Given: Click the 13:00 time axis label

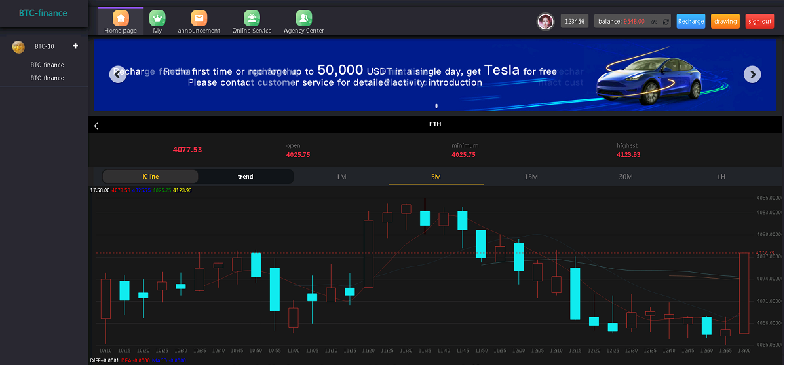Looking at the screenshot, I should tap(744, 351).
